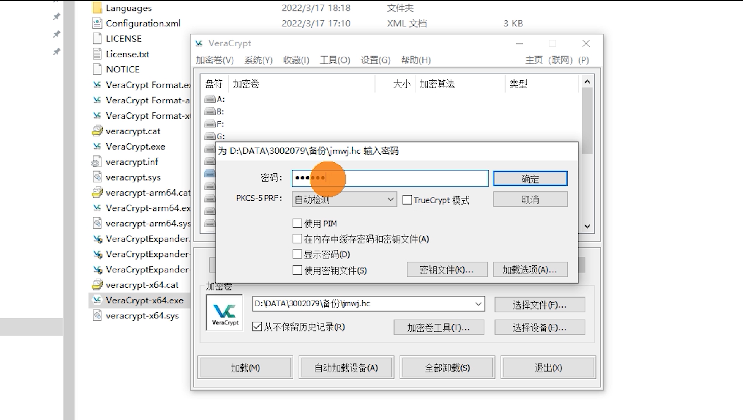Select drive A: icon in drive list

[210, 99]
